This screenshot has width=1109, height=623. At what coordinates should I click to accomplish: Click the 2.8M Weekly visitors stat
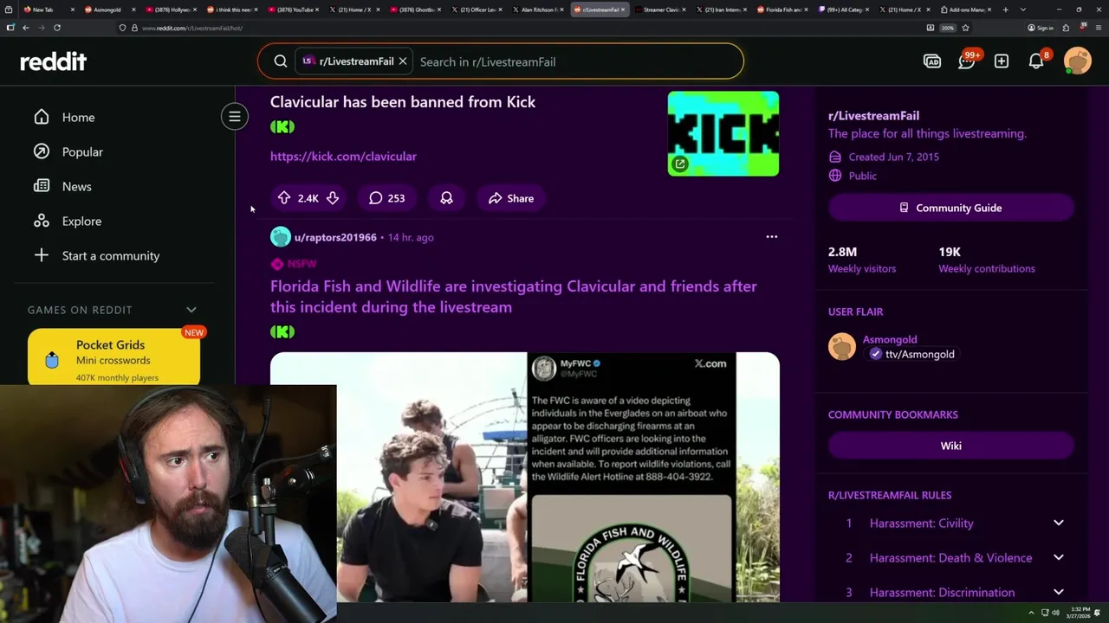click(x=862, y=260)
